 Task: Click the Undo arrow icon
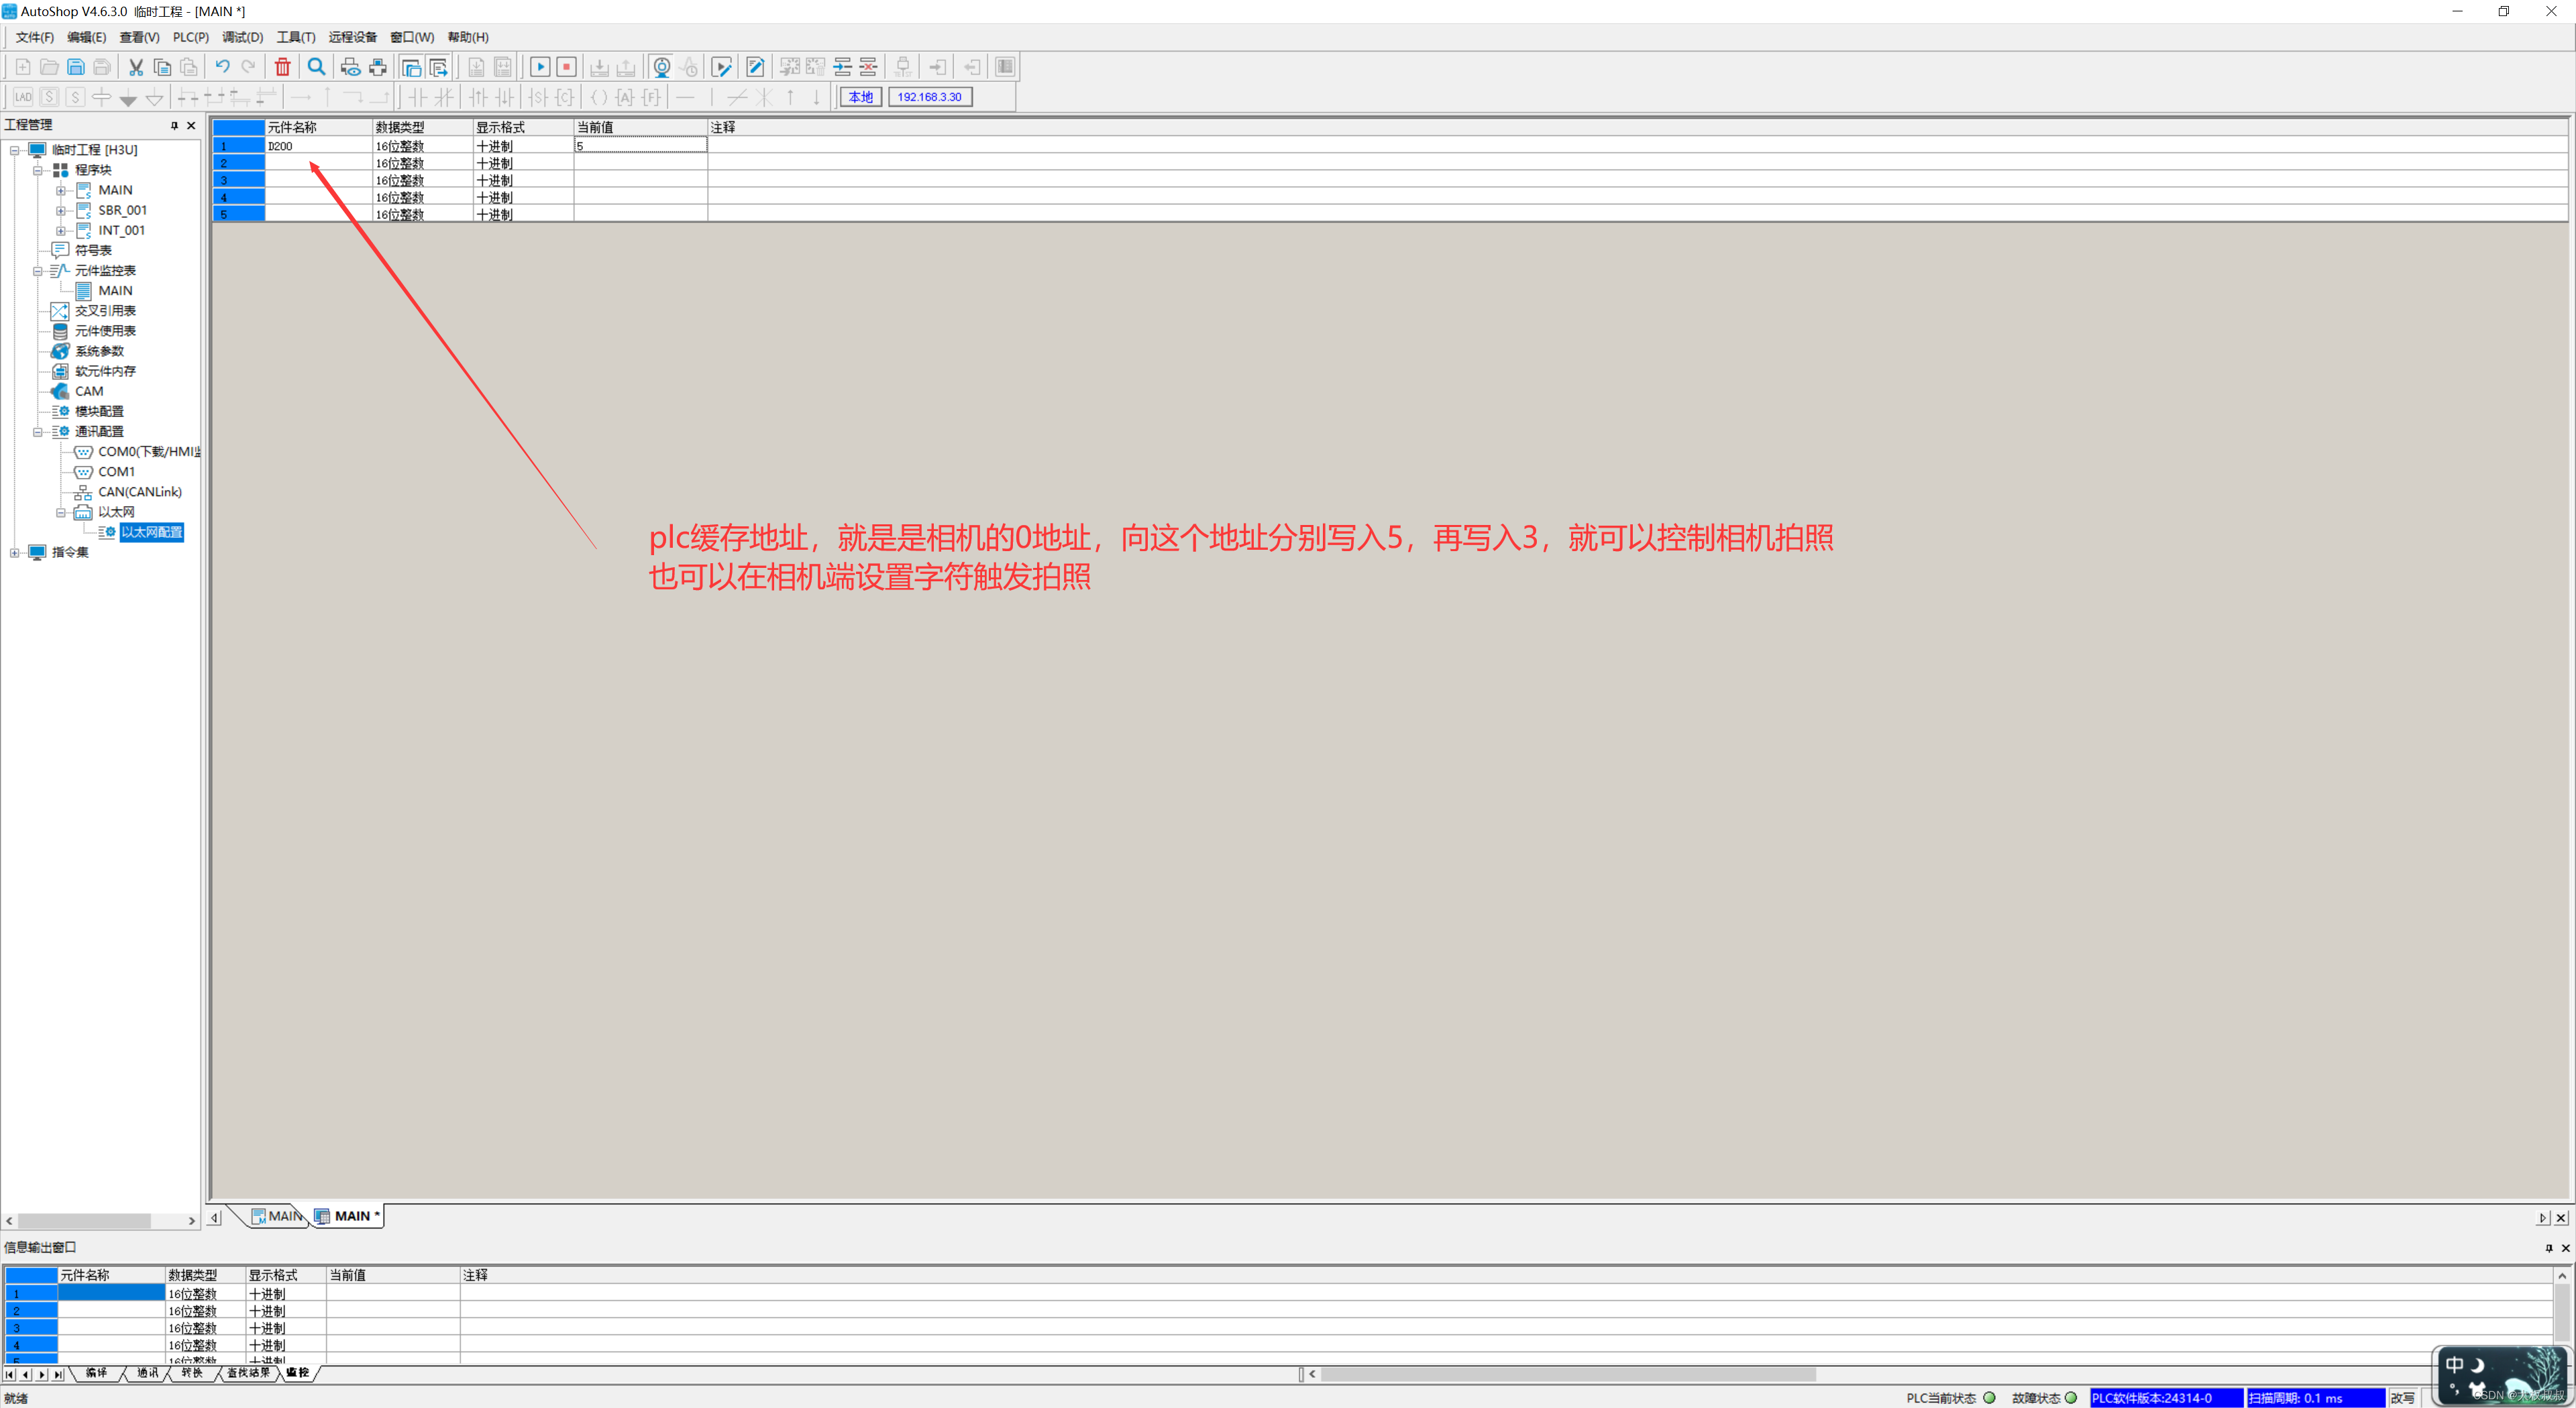tap(222, 67)
